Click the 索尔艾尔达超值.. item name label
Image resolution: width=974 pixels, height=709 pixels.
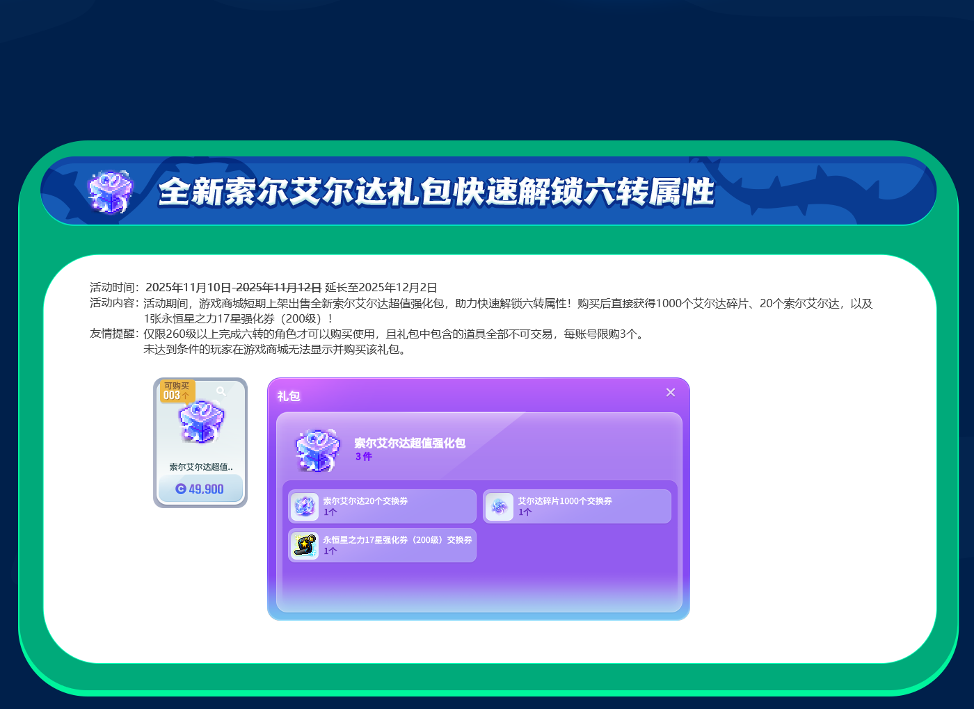point(201,467)
